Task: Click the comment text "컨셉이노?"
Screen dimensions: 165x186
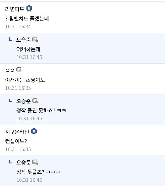Action: (x=16, y=141)
